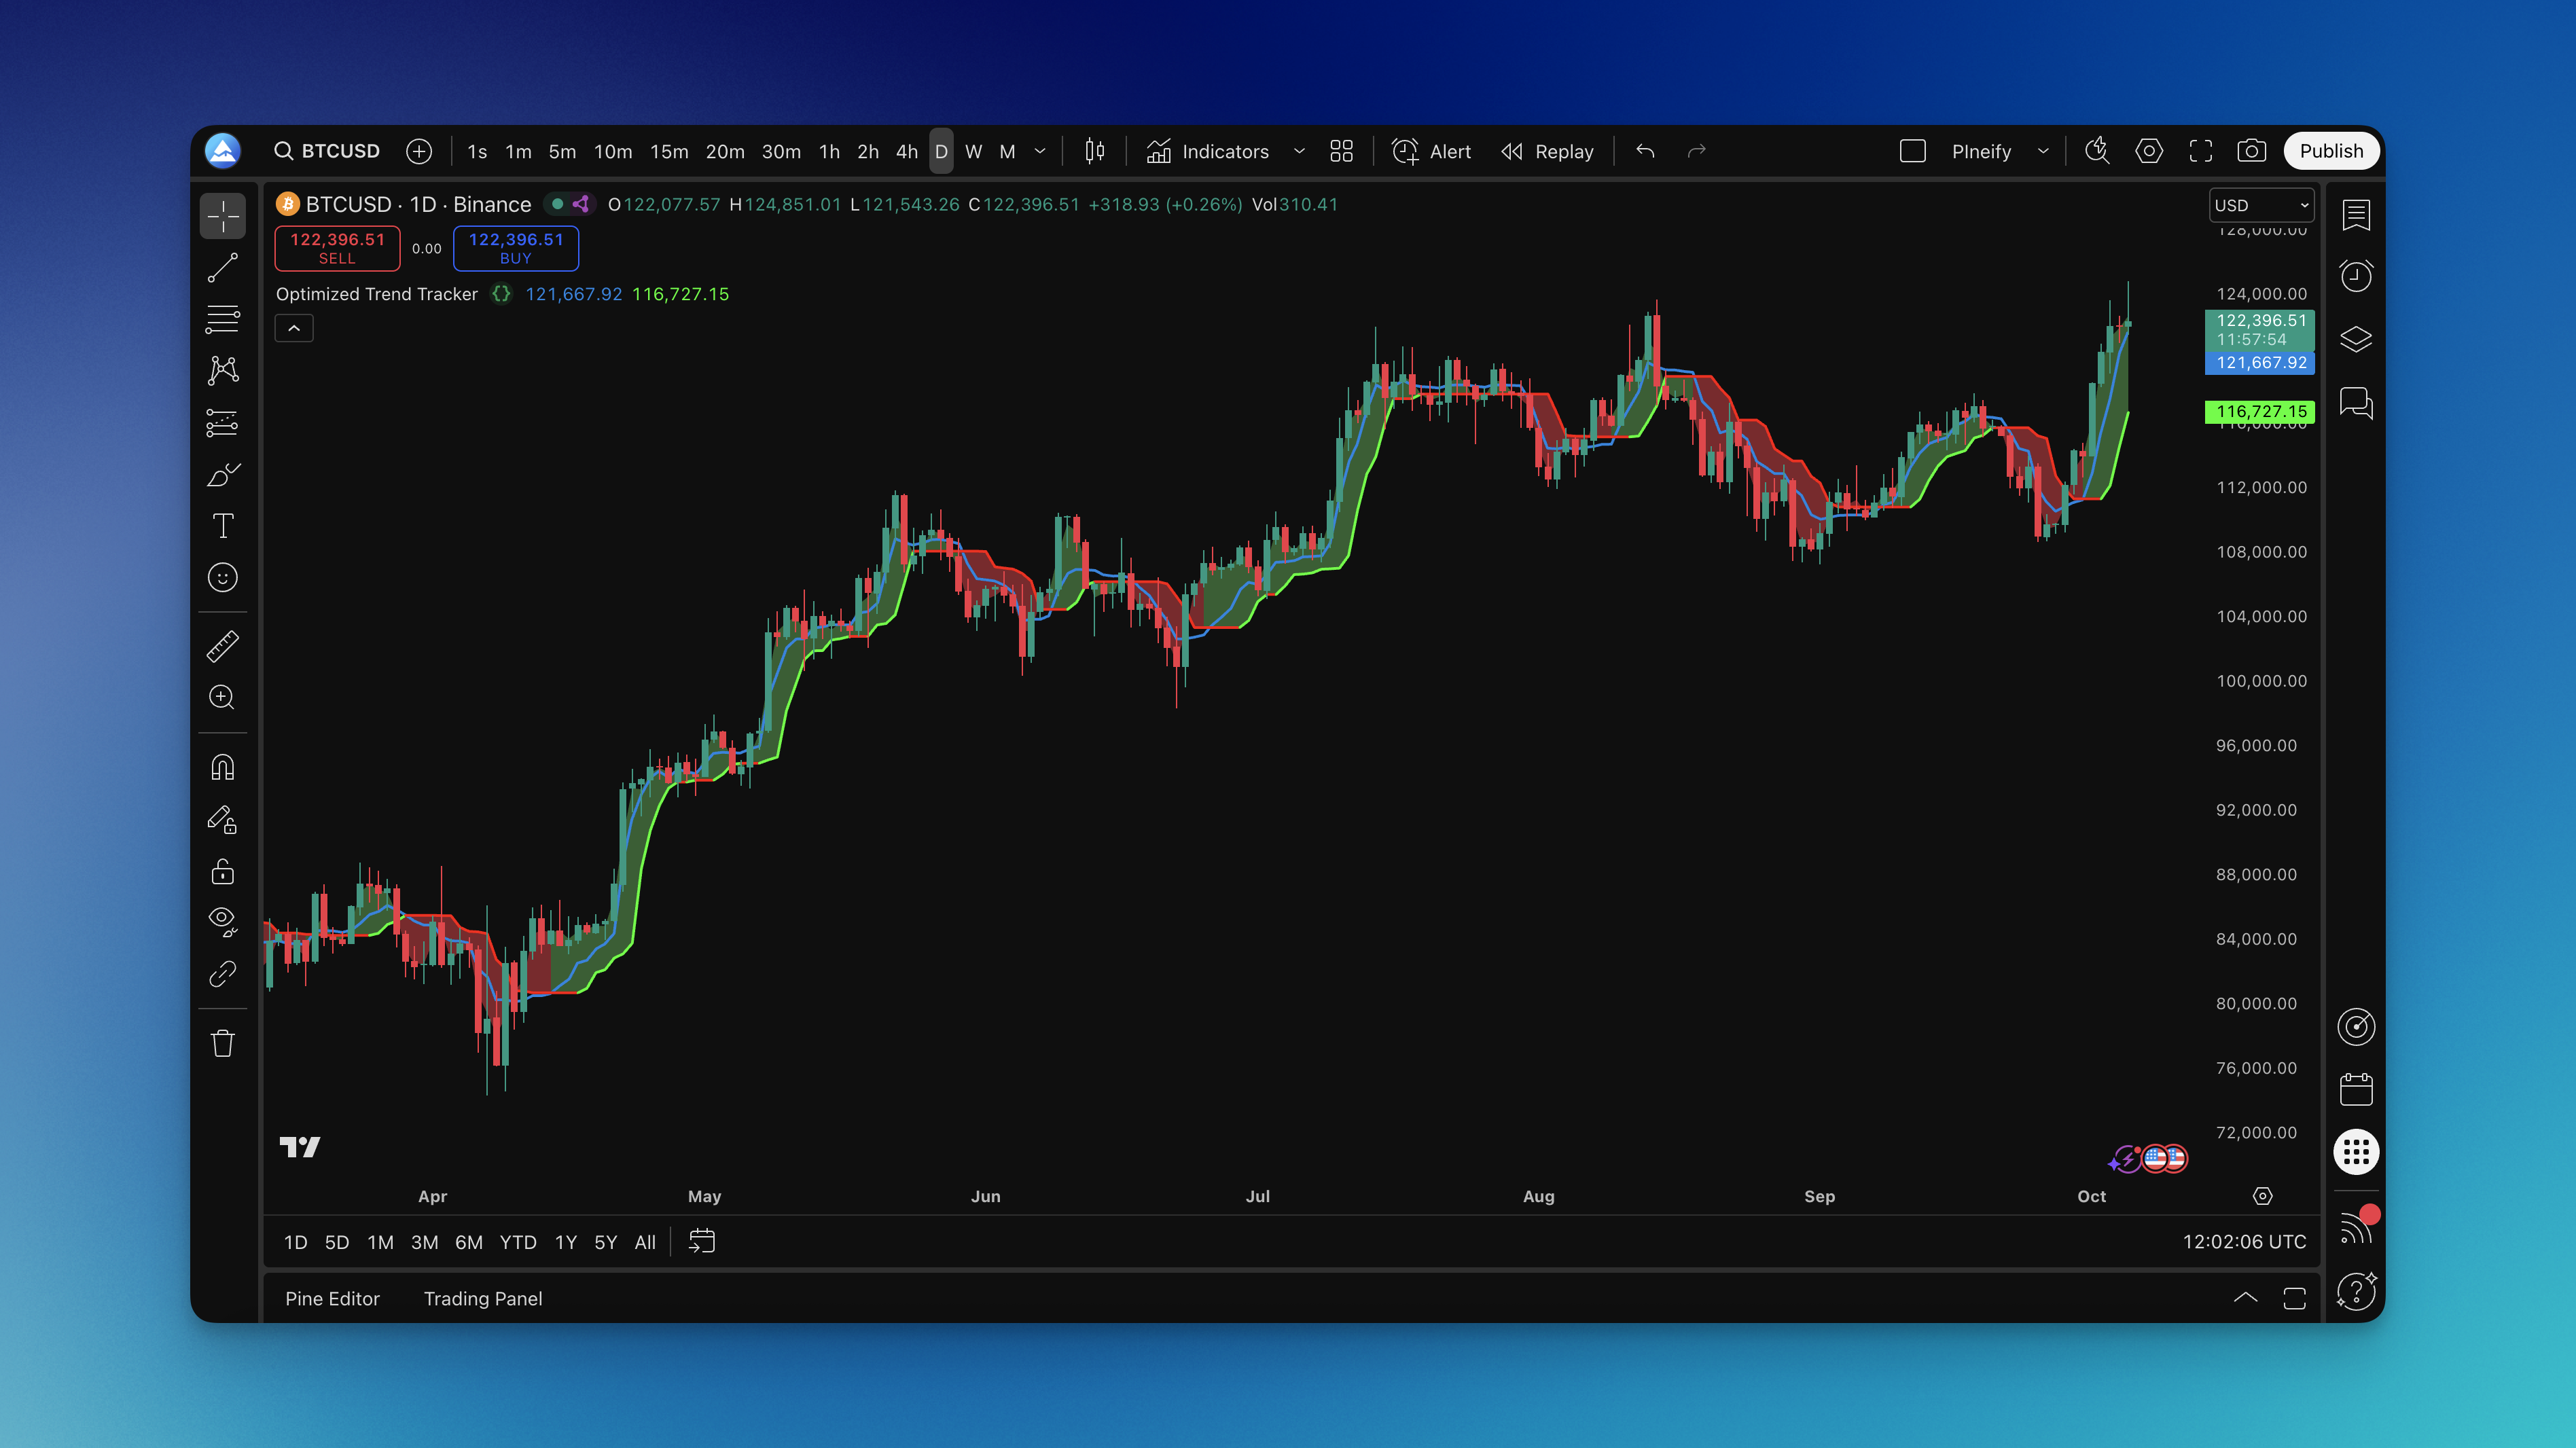Click the ruler measure tool
Viewport: 2576px width, 1448px height.
tap(222, 646)
